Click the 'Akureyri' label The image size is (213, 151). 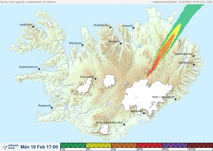[x=114, y=41]
